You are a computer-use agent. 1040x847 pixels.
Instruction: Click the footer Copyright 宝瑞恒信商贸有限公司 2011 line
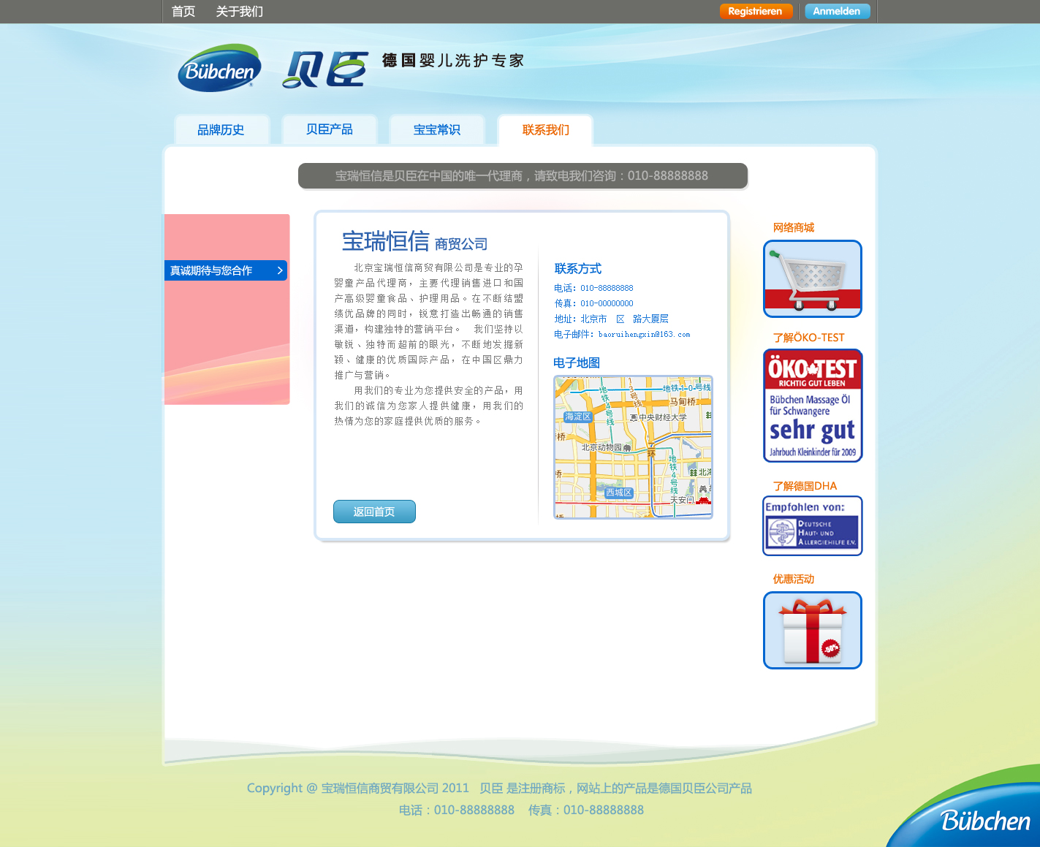click(x=499, y=789)
